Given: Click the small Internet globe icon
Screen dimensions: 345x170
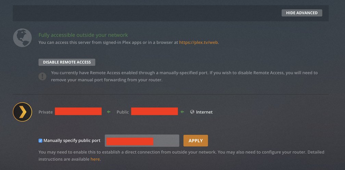Looking at the screenshot, I should click(x=192, y=112).
